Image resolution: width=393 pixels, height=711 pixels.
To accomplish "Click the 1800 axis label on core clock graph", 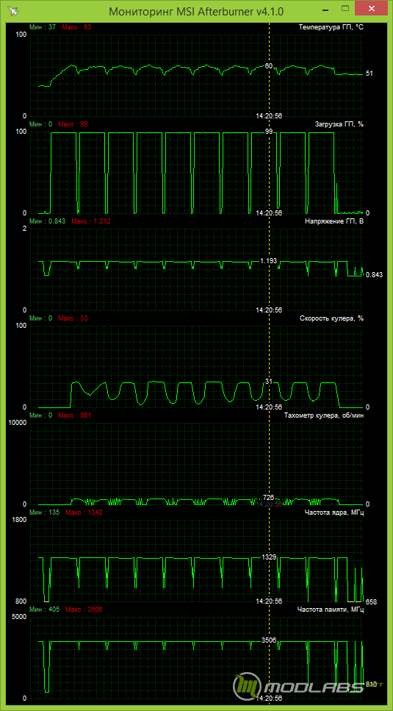I will (20, 520).
